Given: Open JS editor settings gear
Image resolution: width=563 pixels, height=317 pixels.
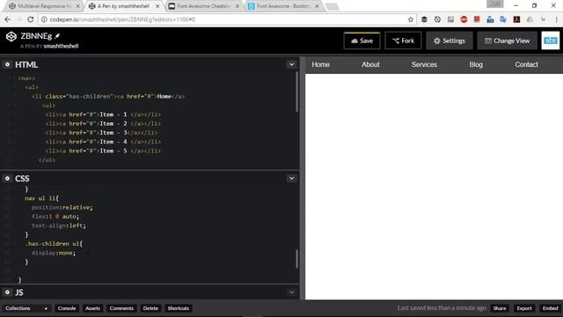Looking at the screenshot, I should click(x=7, y=292).
